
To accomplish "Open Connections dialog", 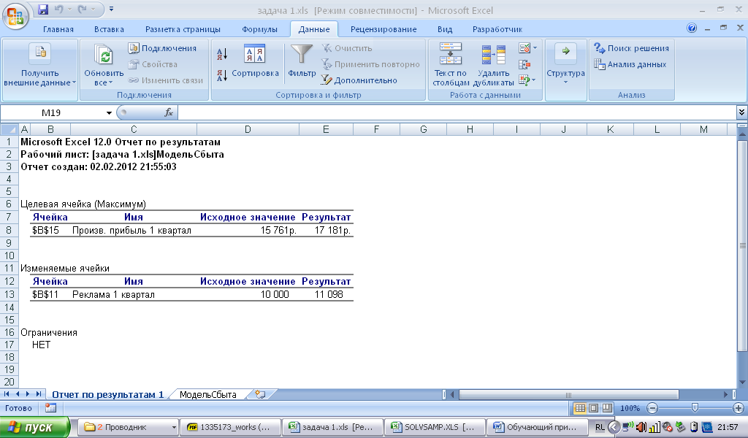I will point(163,48).
